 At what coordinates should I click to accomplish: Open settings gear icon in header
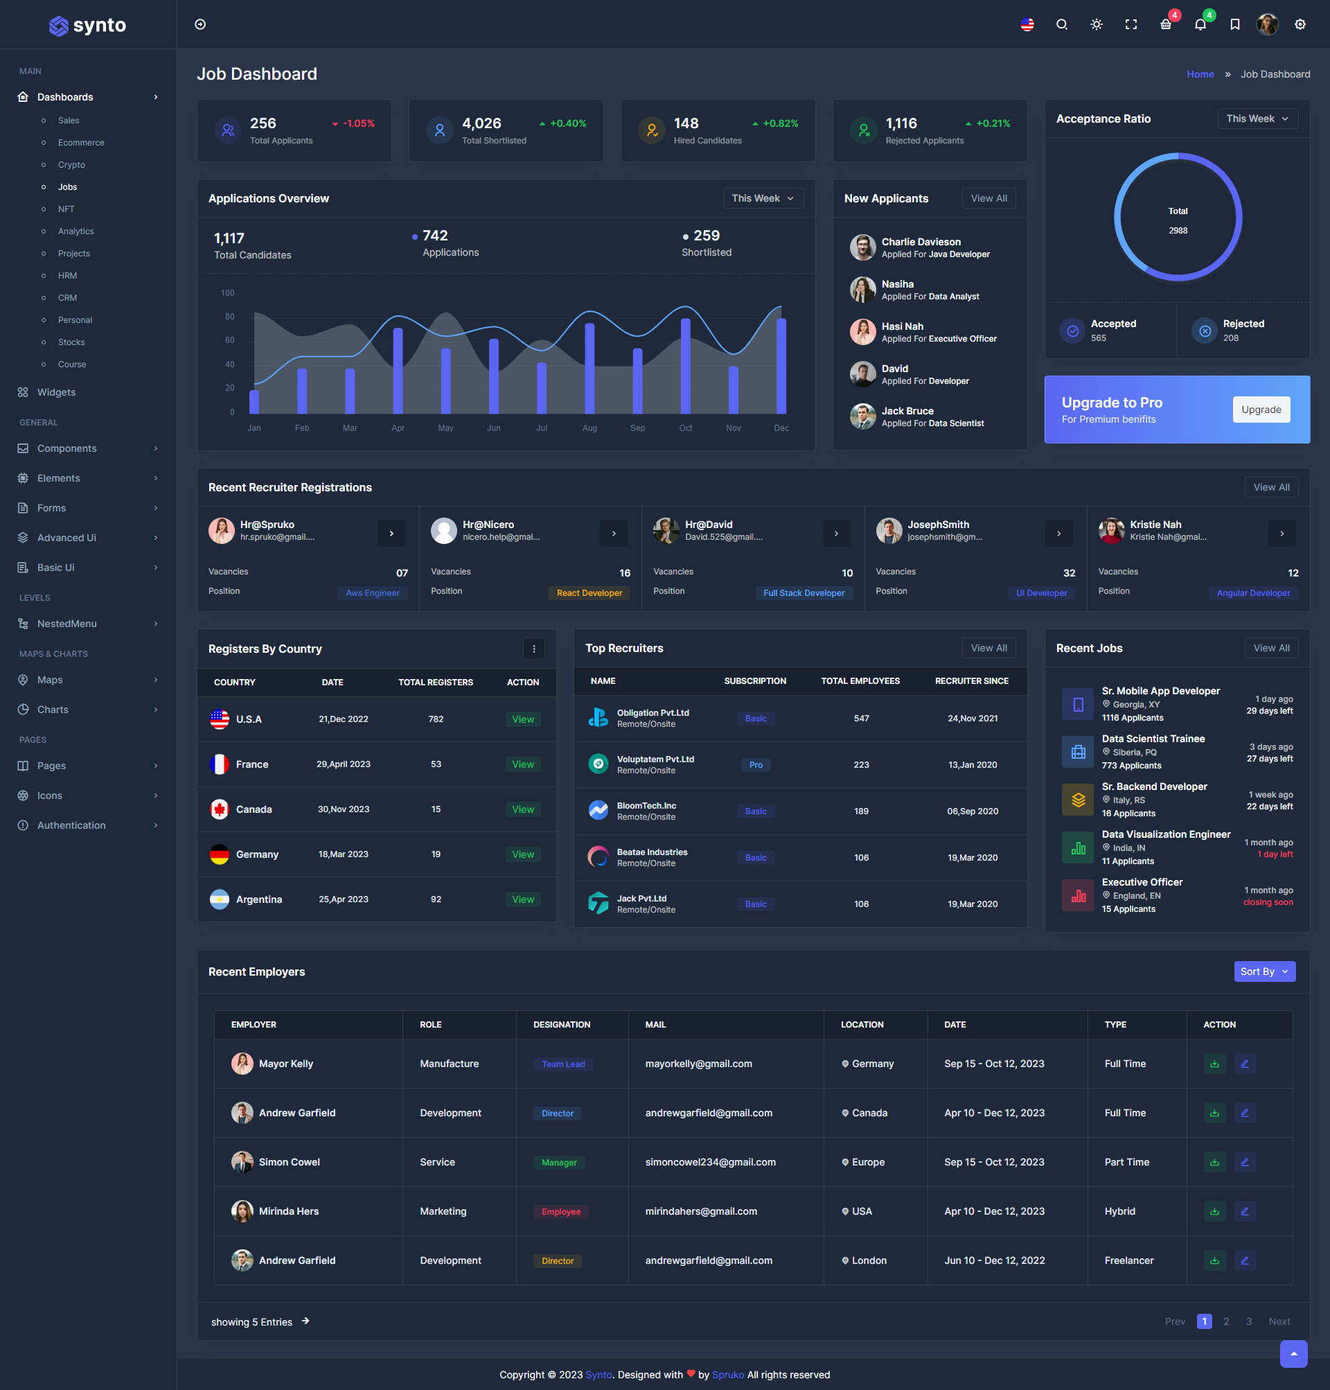1300,25
